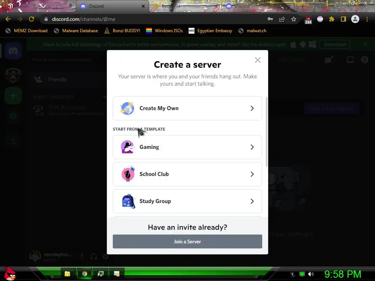Open File Explorer from the taskbar
The width and height of the screenshot is (375, 281).
click(x=67, y=274)
